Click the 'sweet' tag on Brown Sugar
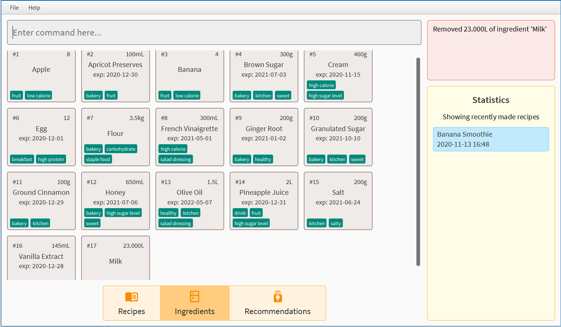Viewport: 561px width, 327px height. pos(283,96)
